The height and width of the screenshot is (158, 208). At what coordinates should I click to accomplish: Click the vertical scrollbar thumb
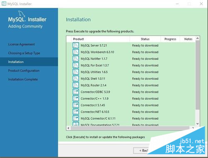coord(198,75)
